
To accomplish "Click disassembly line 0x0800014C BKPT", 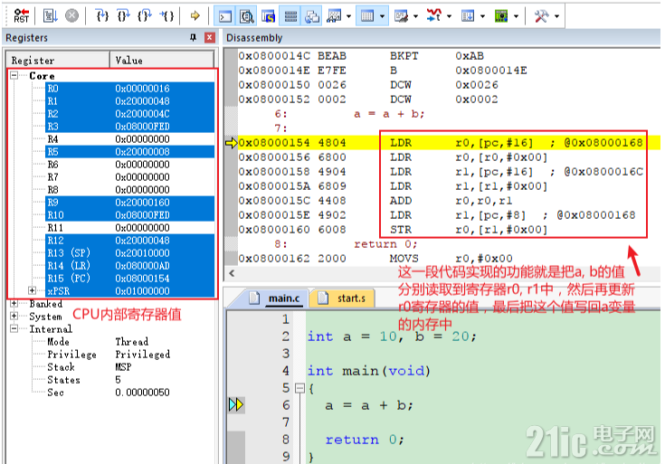I will [x=361, y=56].
